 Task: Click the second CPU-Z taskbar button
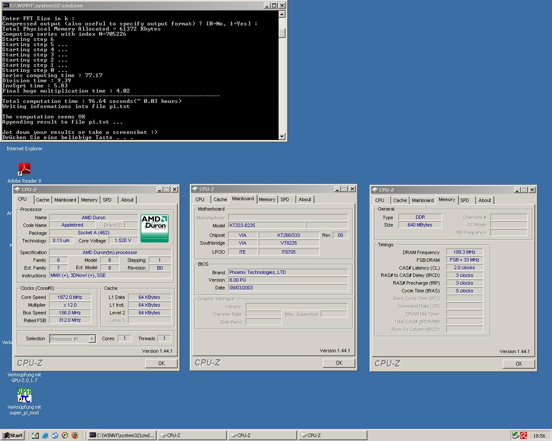(262, 435)
